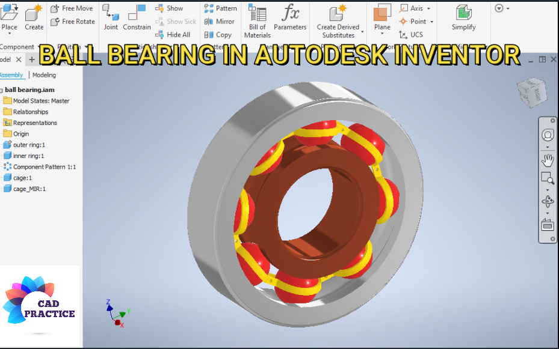Expand zoom options arrow in navigation bar
Viewport: 559px width, 349px height.
tap(548, 190)
